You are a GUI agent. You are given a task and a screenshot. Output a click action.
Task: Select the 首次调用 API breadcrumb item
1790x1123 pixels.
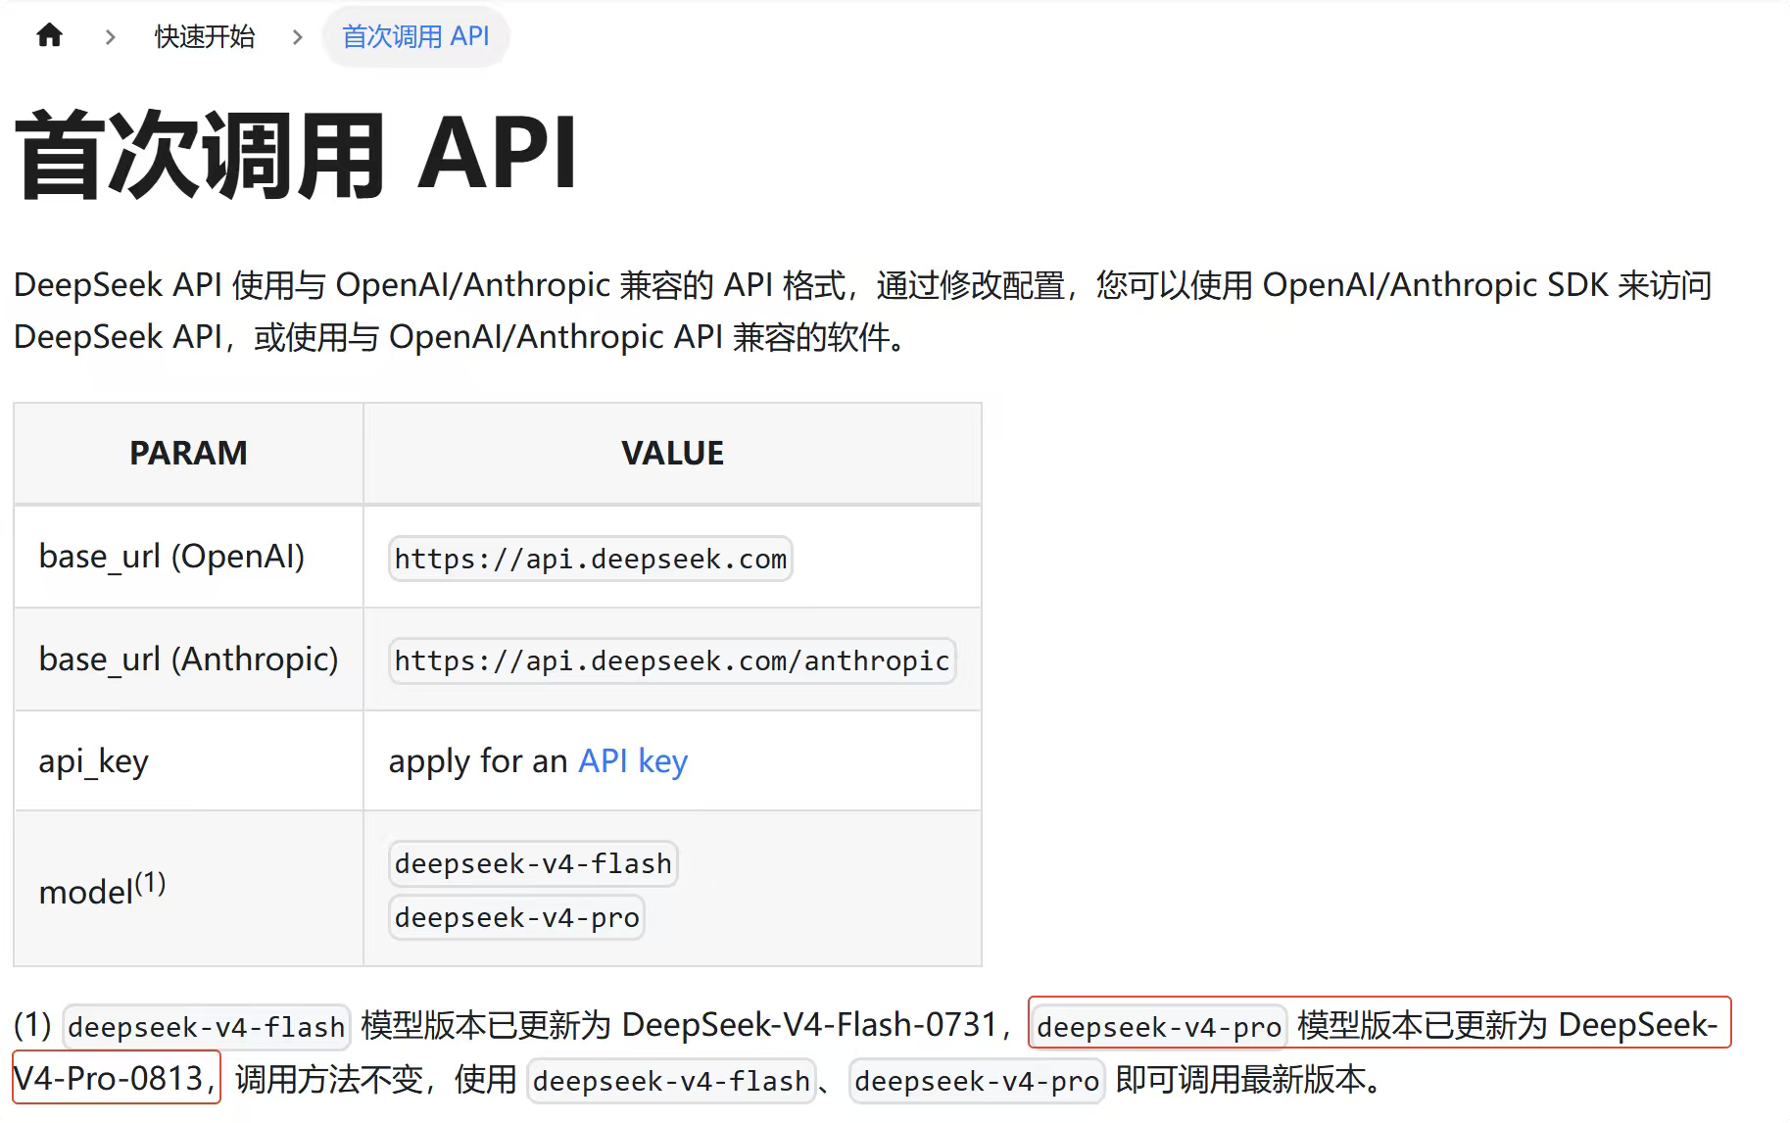415,37
